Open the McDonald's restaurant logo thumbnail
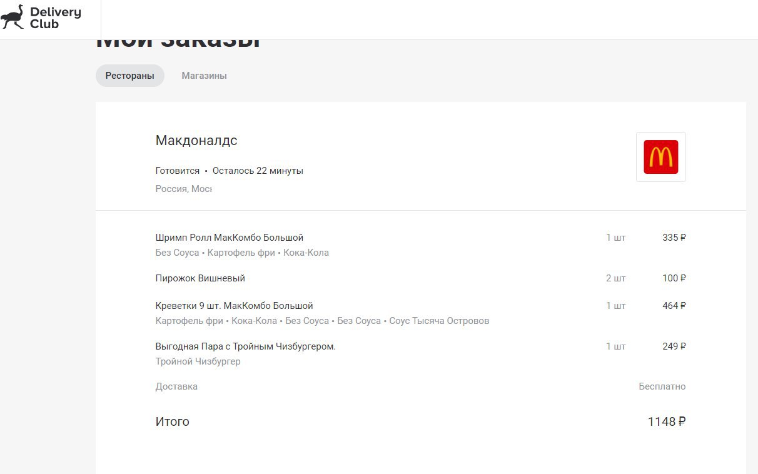This screenshot has width=758, height=474. (x=661, y=157)
